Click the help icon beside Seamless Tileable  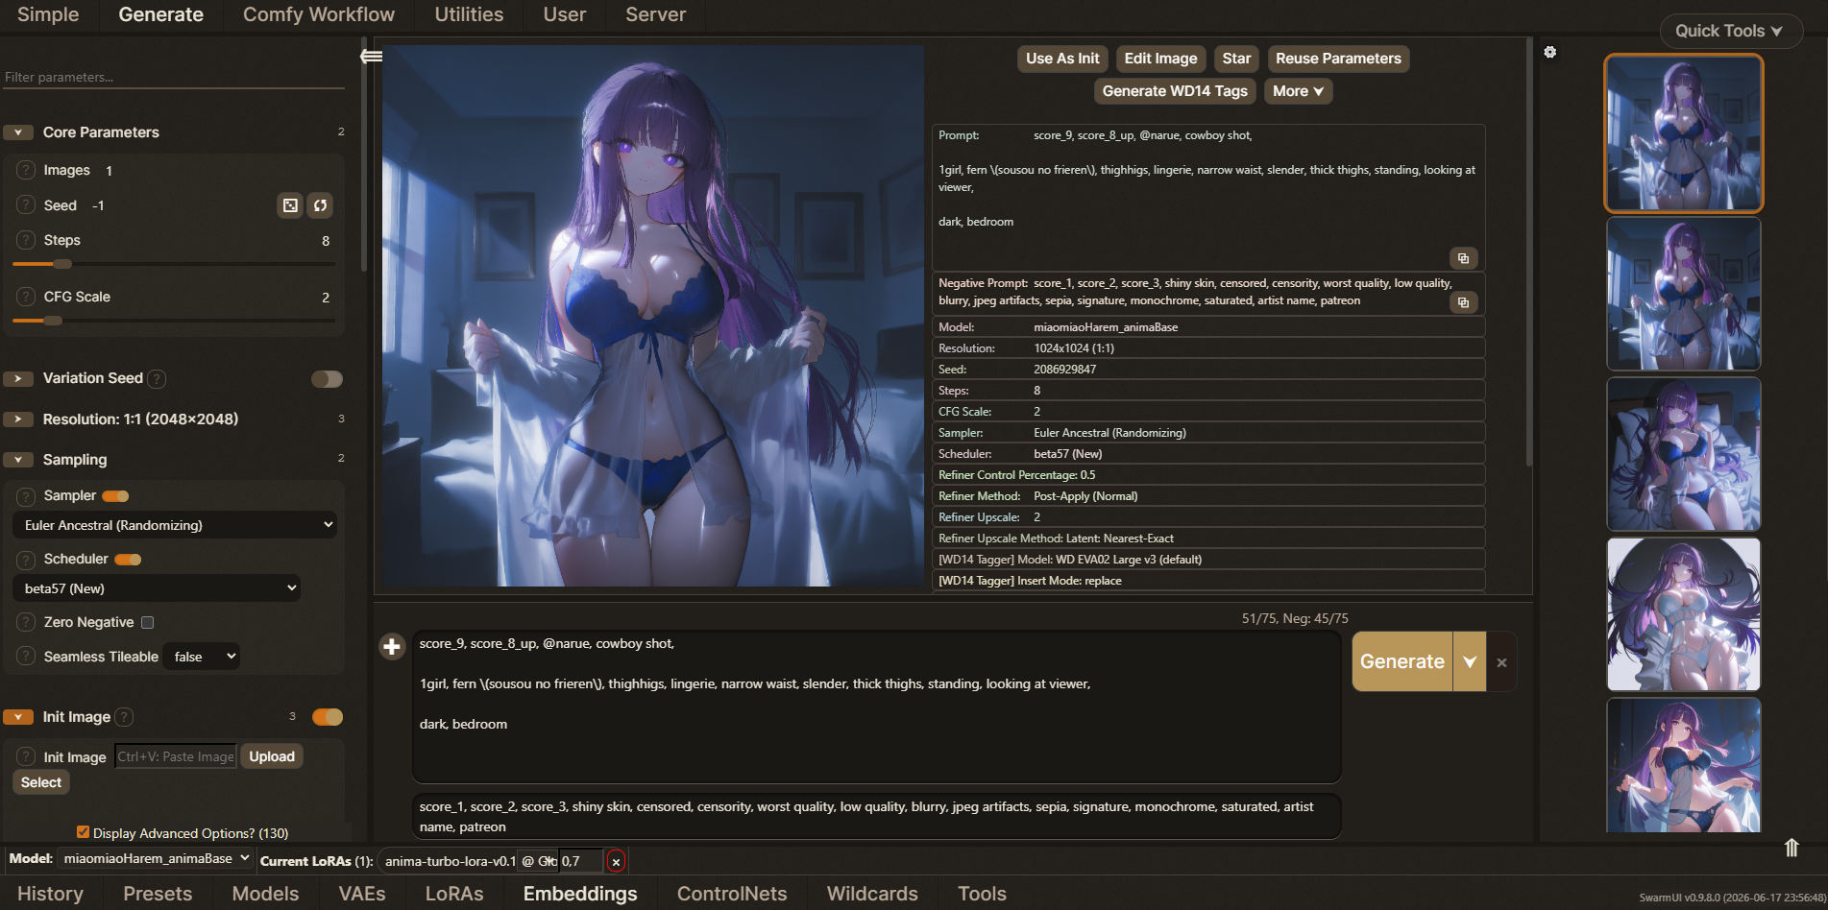(26, 657)
